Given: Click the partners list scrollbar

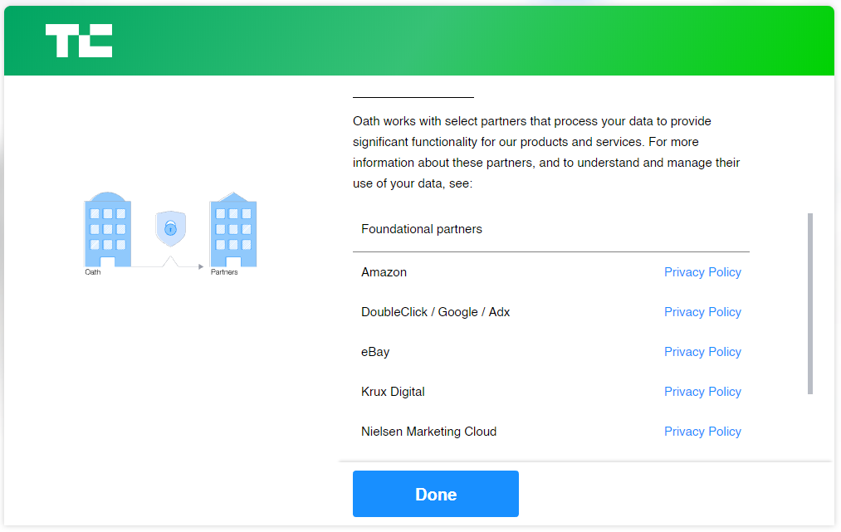Looking at the screenshot, I should pos(810,304).
